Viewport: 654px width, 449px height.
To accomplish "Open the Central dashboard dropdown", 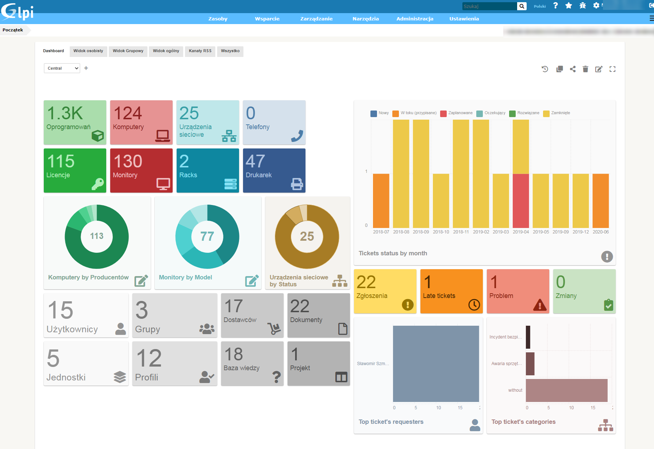I will point(62,68).
